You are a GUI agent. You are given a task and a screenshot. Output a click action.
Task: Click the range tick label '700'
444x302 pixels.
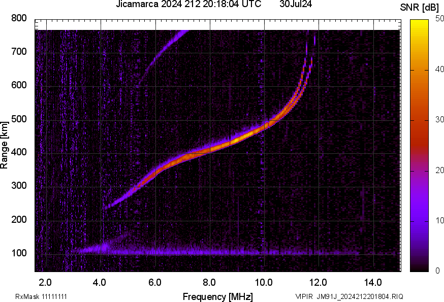(19, 52)
